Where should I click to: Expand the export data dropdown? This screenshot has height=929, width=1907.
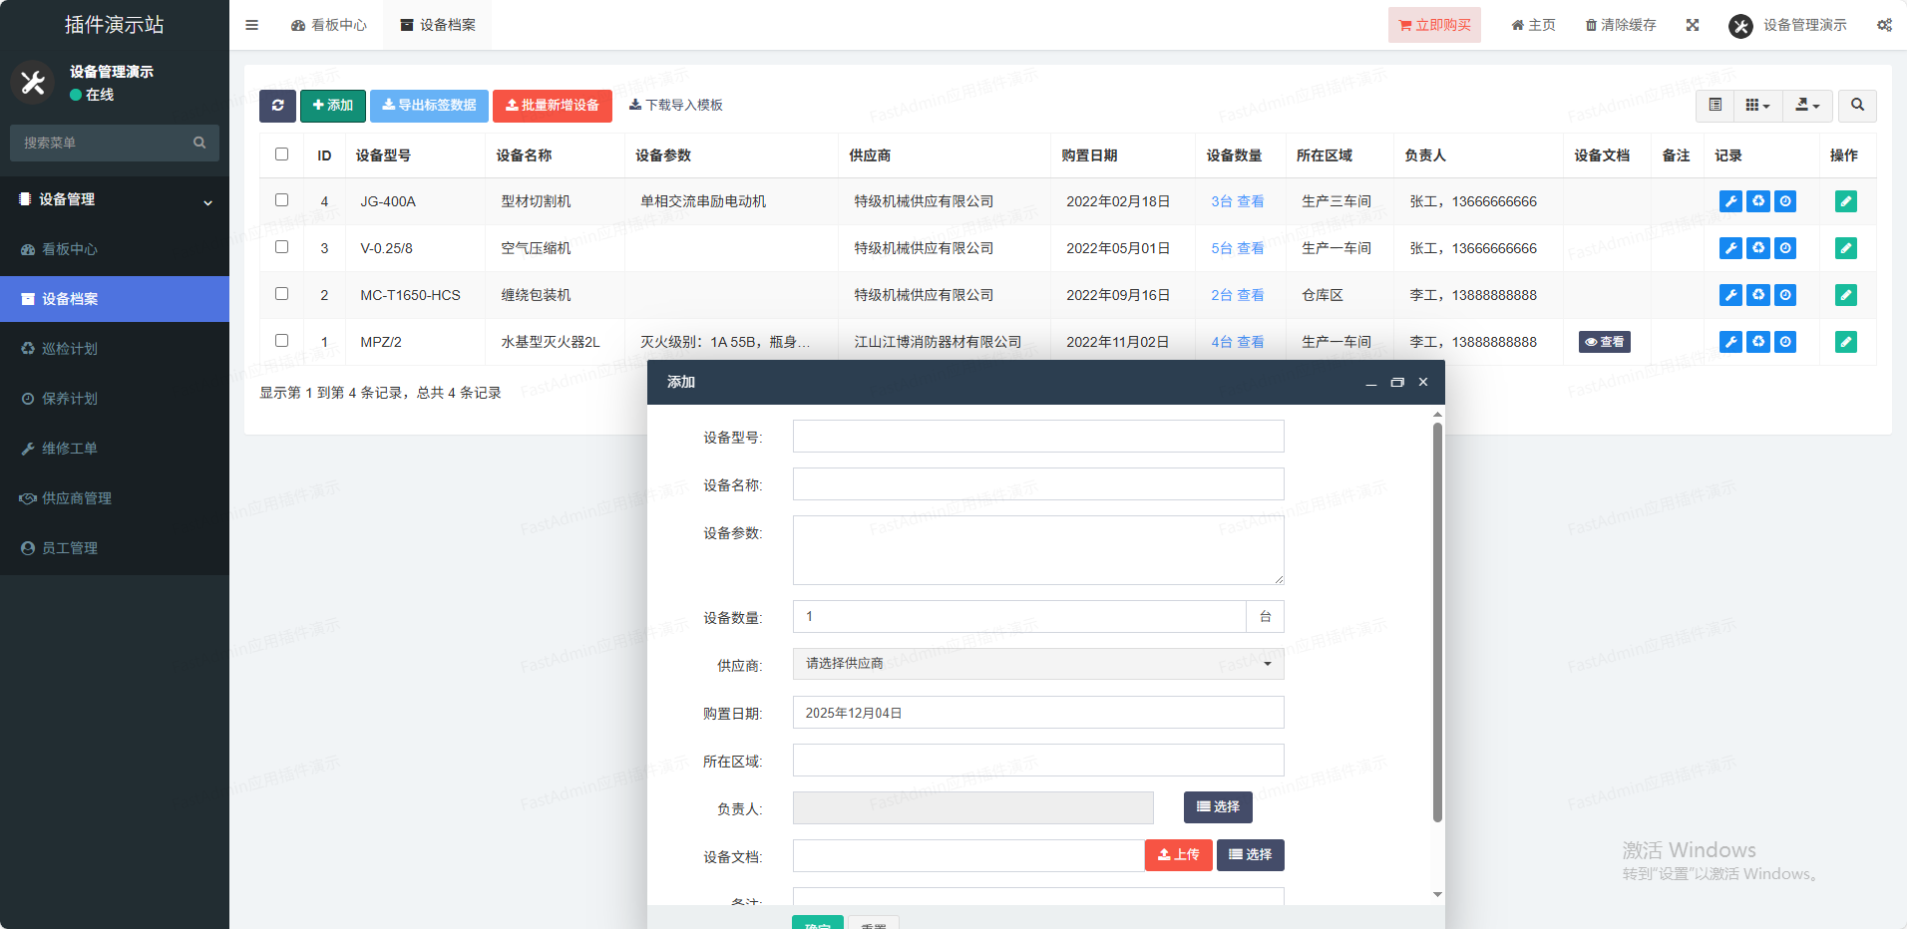point(1807,105)
